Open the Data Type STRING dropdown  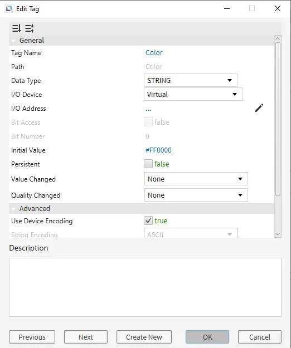coord(191,80)
